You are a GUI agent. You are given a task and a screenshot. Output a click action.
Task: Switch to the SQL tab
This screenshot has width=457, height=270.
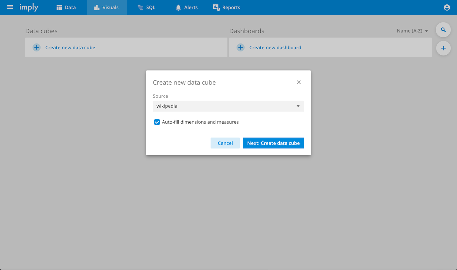147,7
